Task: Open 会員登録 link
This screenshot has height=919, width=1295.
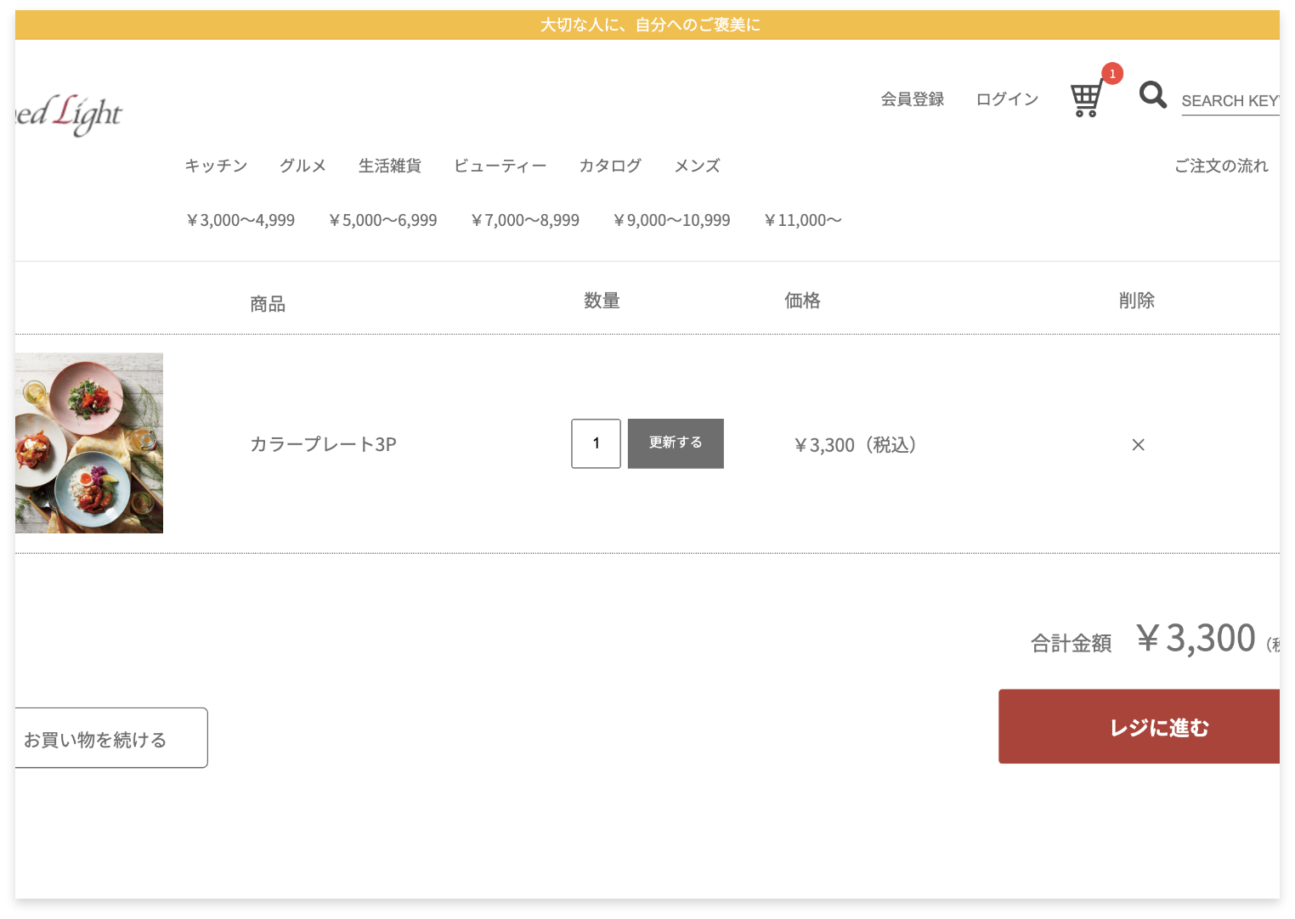Action: (x=912, y=99)
